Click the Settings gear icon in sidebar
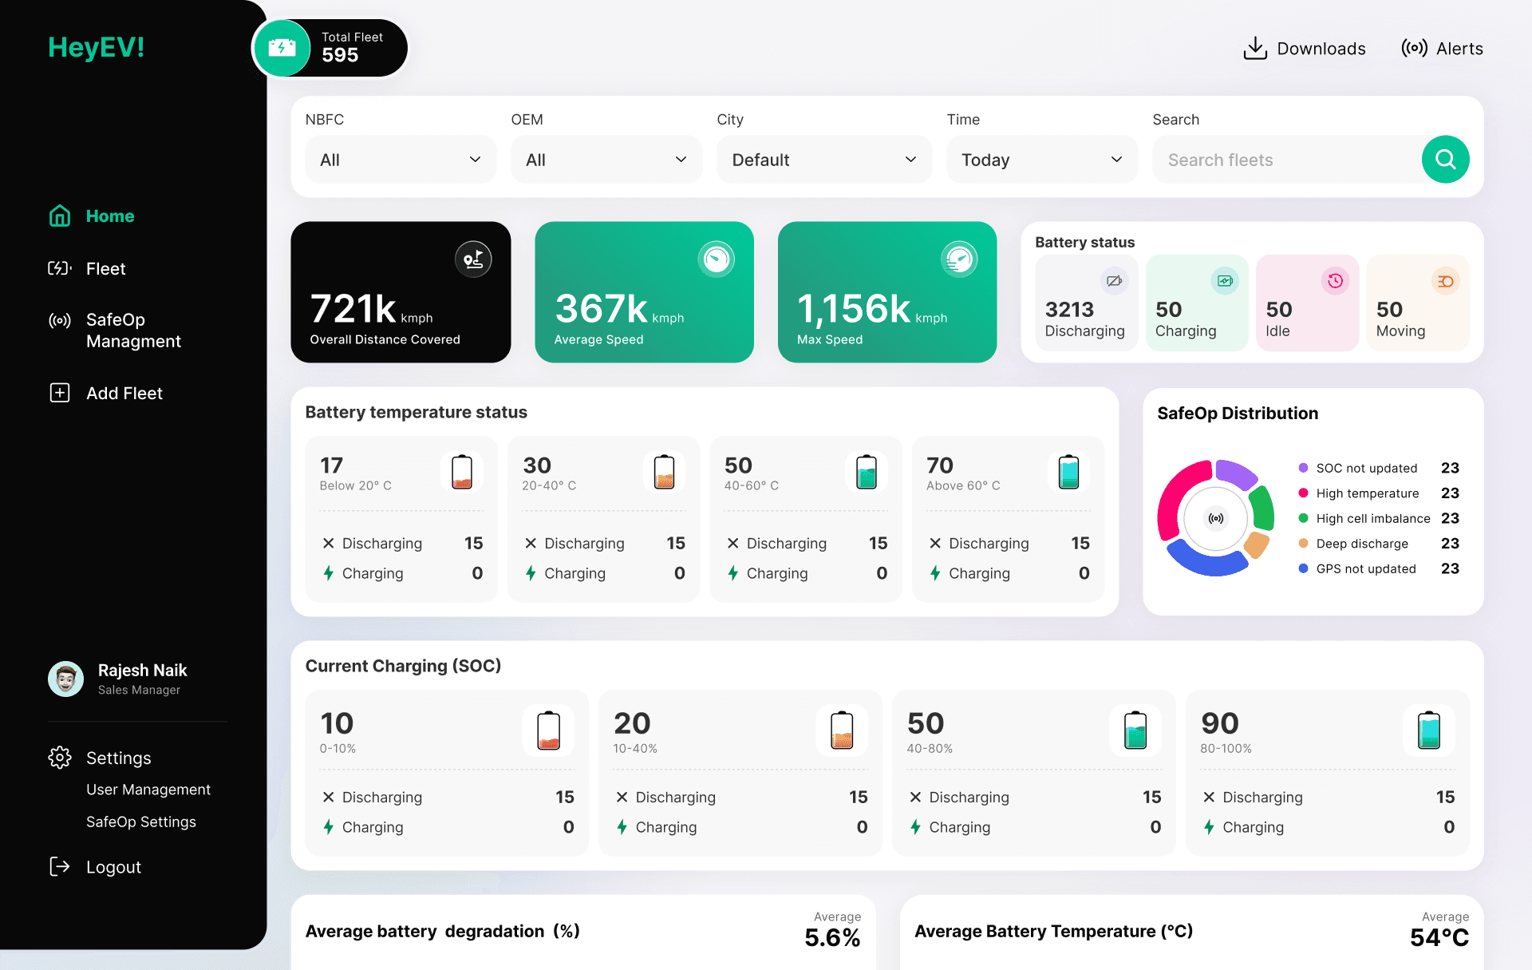The height and width of the screenshot is (970, 1532). [x=60, y=758]
